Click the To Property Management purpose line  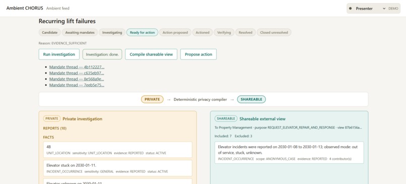[288, 128]
